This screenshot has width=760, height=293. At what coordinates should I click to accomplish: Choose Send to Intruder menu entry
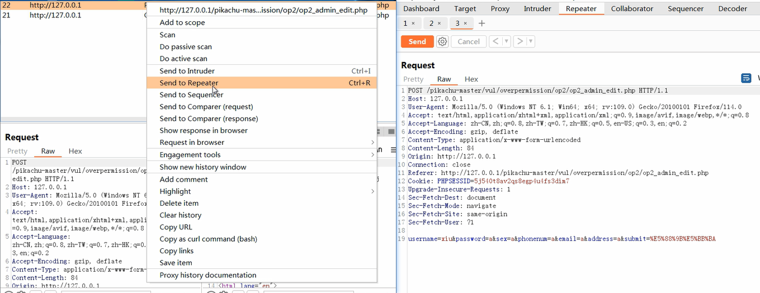pyautogui.click(x=262, y=71)
